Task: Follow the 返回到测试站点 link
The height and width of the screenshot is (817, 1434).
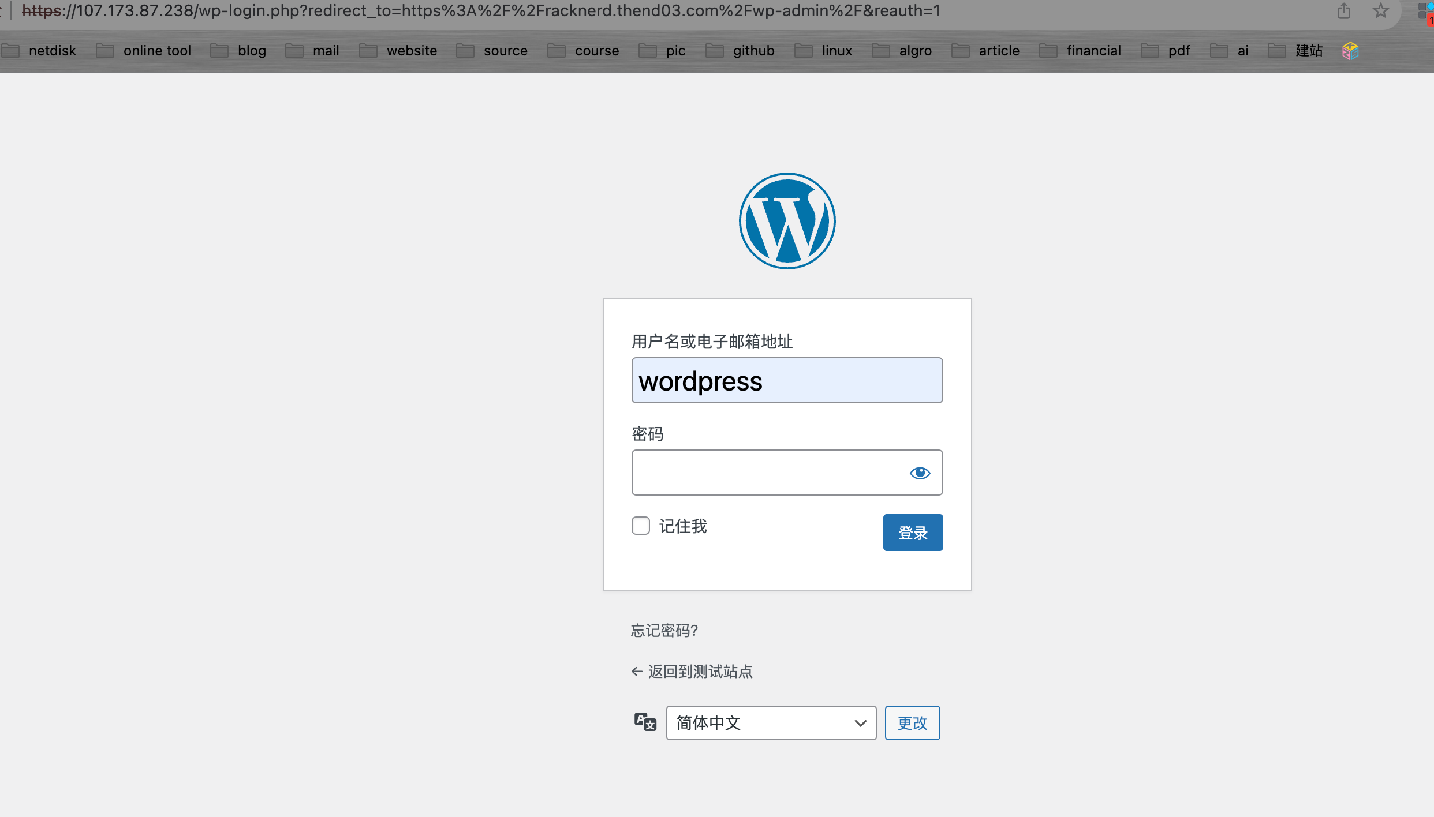Action: (692, 672)
